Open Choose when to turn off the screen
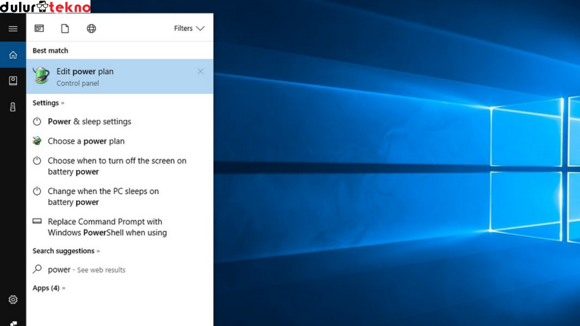This screenshot has width=580, height=326. pyautogui.click(x=120, y=166)
